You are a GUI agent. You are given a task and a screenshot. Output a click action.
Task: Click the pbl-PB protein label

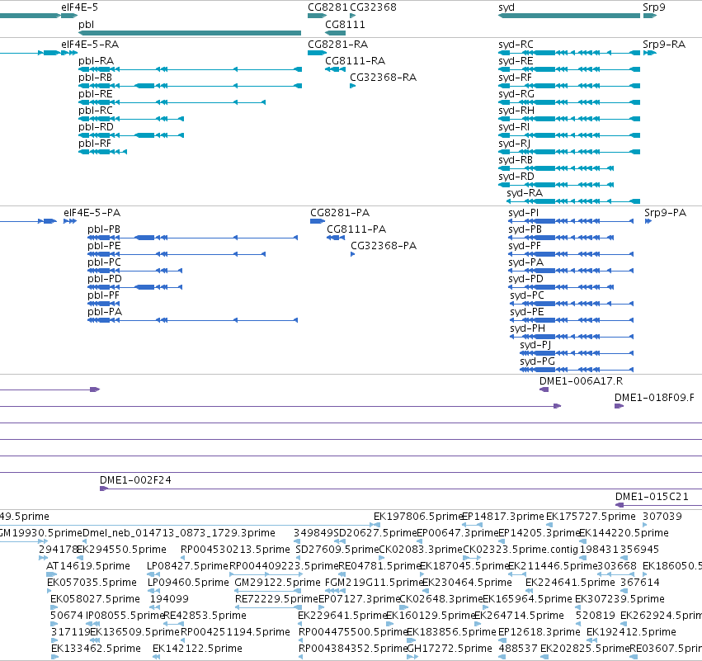click(x=104, y=229)
